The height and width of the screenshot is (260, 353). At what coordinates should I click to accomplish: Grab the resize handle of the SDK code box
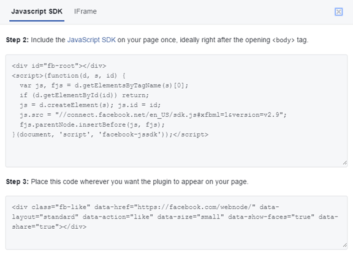click(344, 163)
